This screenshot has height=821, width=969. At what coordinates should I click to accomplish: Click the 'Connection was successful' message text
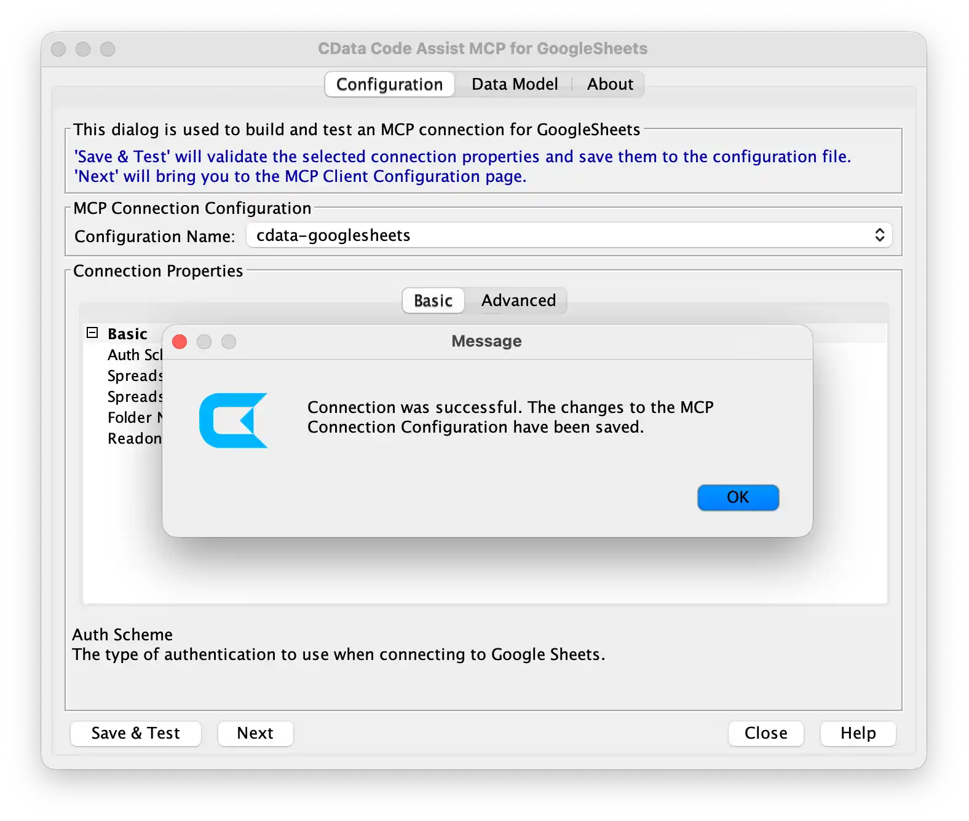coord(510,417)
